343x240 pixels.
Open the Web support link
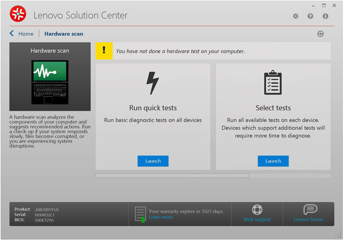257,219
